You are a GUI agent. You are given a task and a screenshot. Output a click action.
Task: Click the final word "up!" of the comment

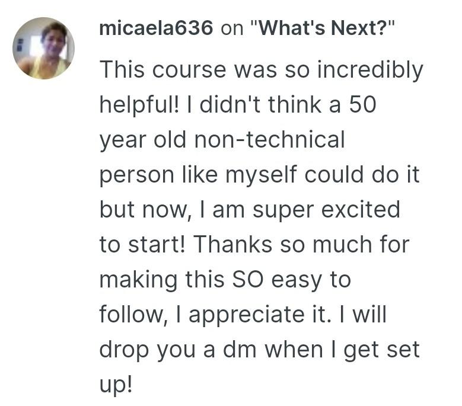[x=116, y=386]
